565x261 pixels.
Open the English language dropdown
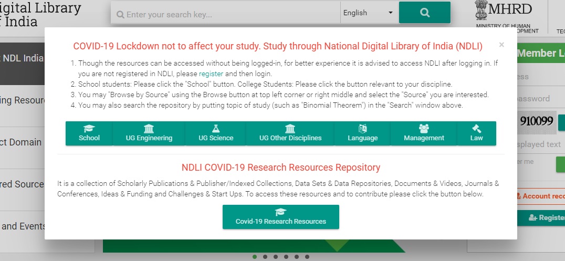pos(369,13)
